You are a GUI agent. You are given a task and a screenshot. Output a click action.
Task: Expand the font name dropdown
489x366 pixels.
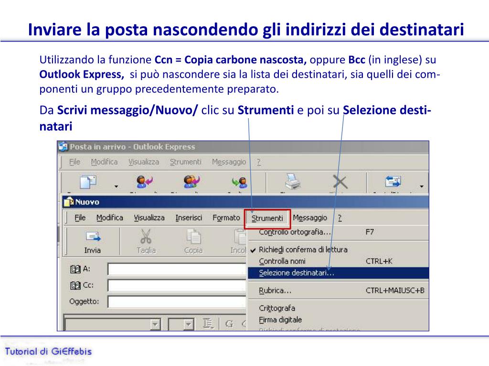[x=155, y=325]
